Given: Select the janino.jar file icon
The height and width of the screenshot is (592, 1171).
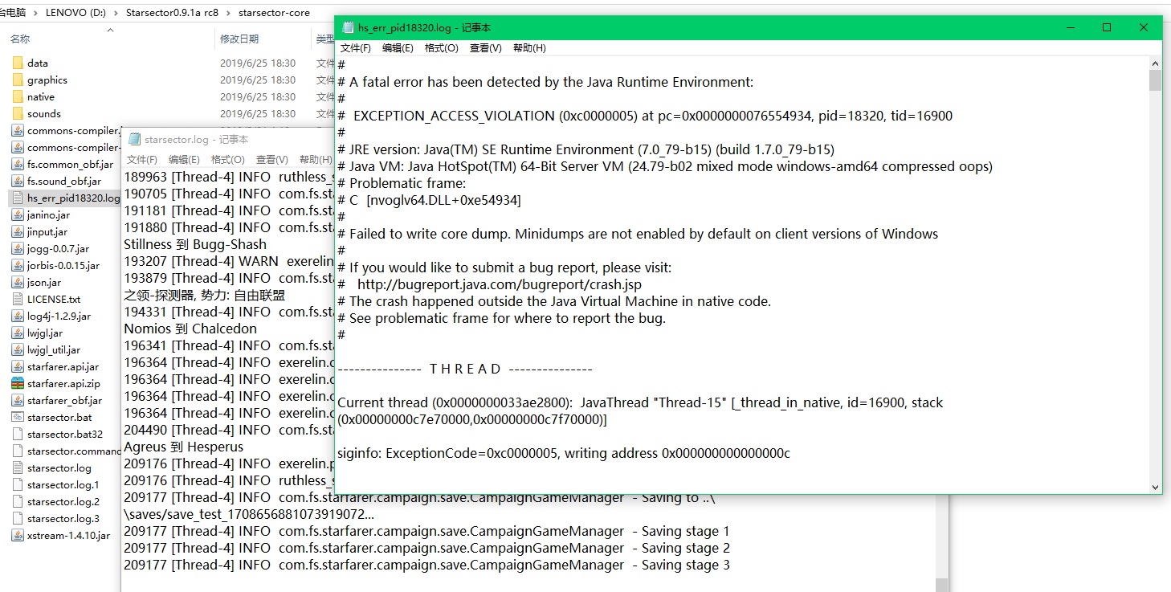Looking at the screenshot, I should (18, 214).
